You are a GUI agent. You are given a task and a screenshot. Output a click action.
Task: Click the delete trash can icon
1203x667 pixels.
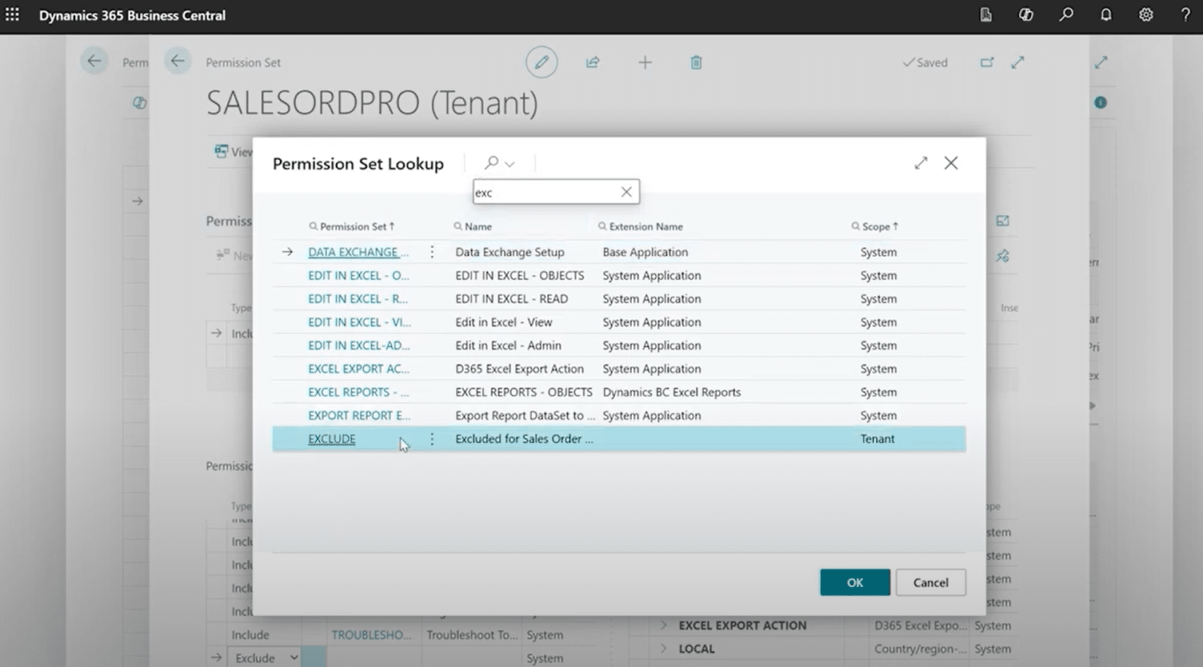(696, 62)
